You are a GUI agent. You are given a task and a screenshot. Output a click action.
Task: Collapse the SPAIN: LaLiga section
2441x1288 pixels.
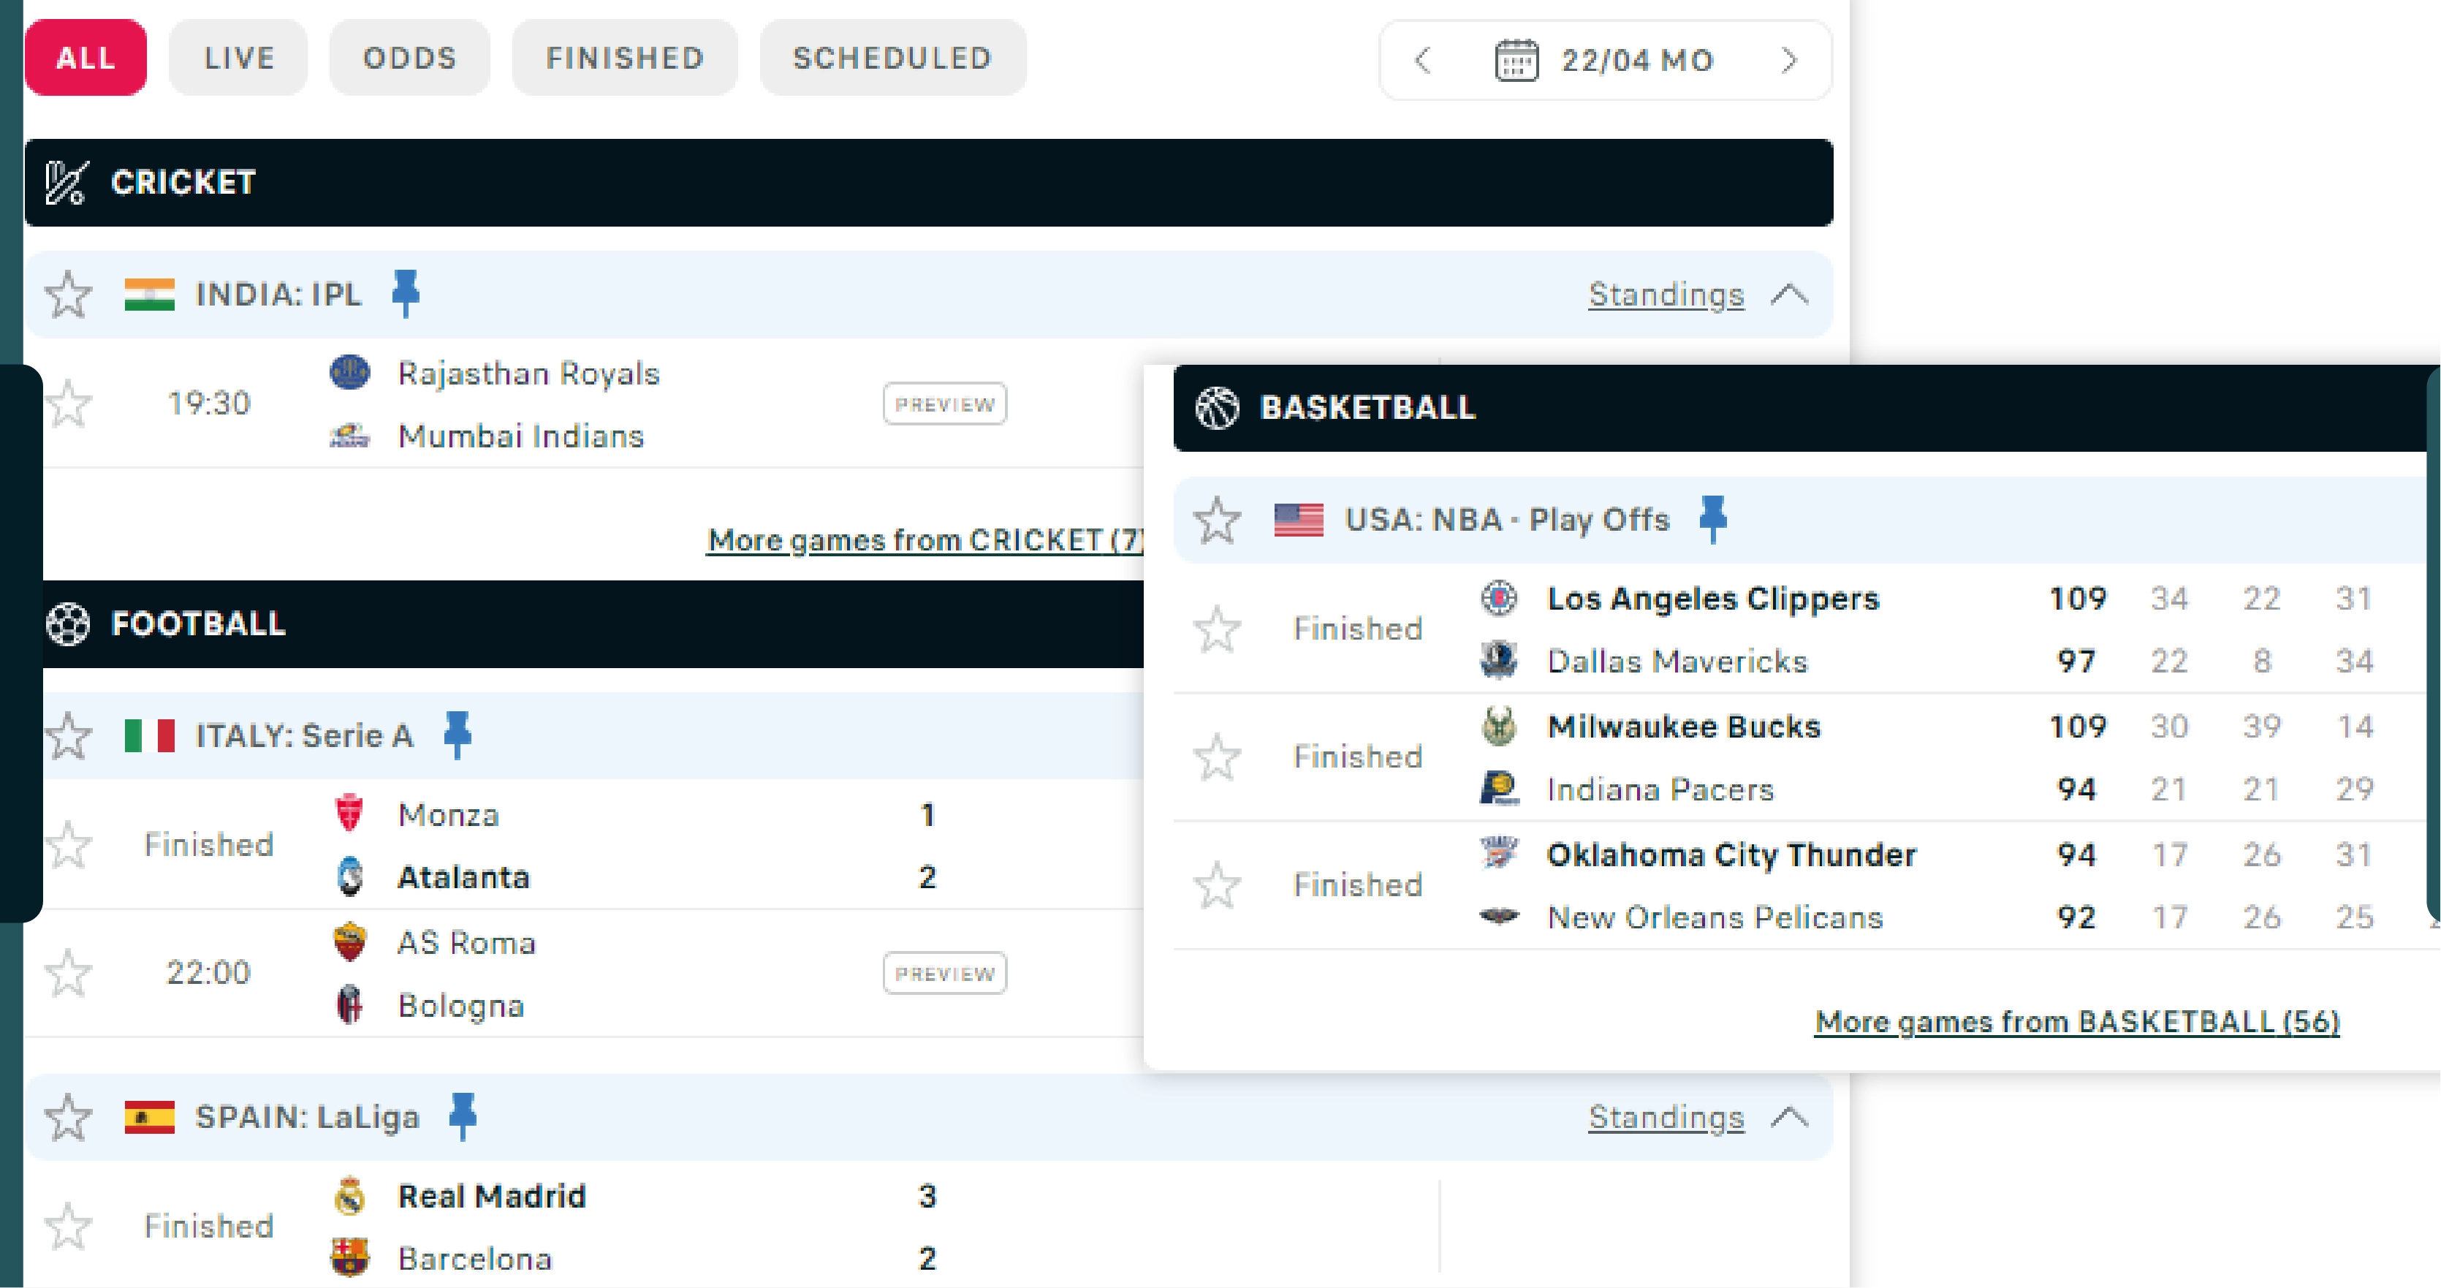pyautogui.click(x=1790, y=1118)
